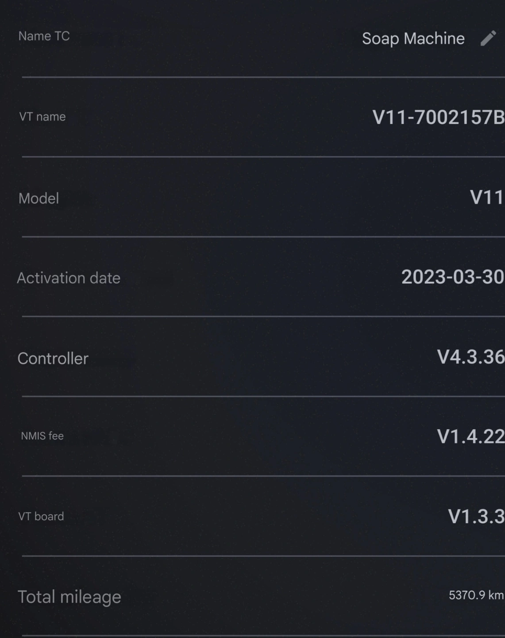
Task: Click the VT name value V11-7002157B
Action: [x=438, y=117]
